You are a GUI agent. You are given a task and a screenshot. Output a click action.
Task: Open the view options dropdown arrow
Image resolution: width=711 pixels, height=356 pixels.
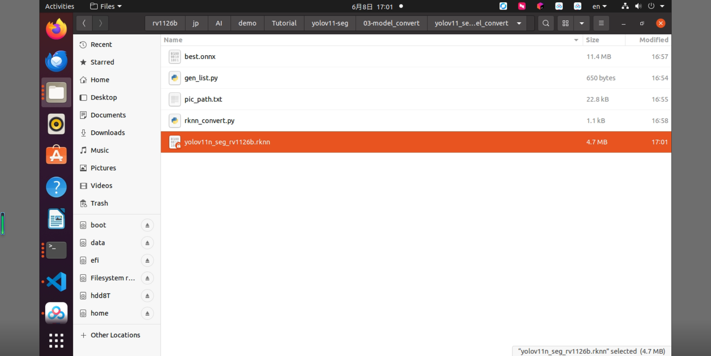582,23
